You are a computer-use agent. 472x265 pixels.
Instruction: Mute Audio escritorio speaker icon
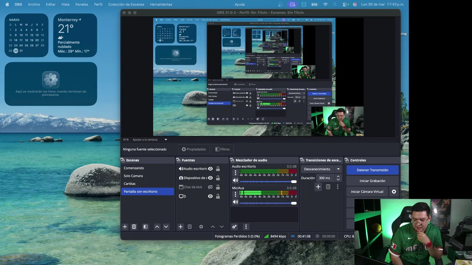tap(235, 180)
